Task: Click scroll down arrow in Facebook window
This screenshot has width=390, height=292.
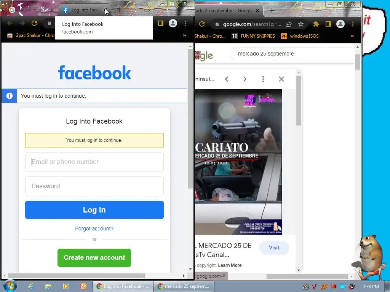Action: pyautogui.click(x=190, y=269)
